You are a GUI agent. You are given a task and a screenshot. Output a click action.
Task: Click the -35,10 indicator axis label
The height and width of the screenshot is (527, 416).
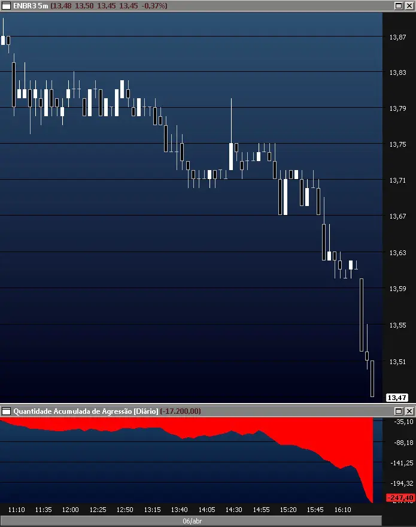403,422
